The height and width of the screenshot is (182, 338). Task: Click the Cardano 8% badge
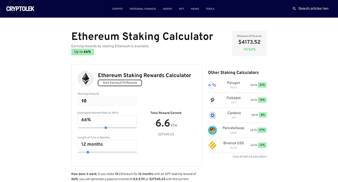[x=262, y=115]
